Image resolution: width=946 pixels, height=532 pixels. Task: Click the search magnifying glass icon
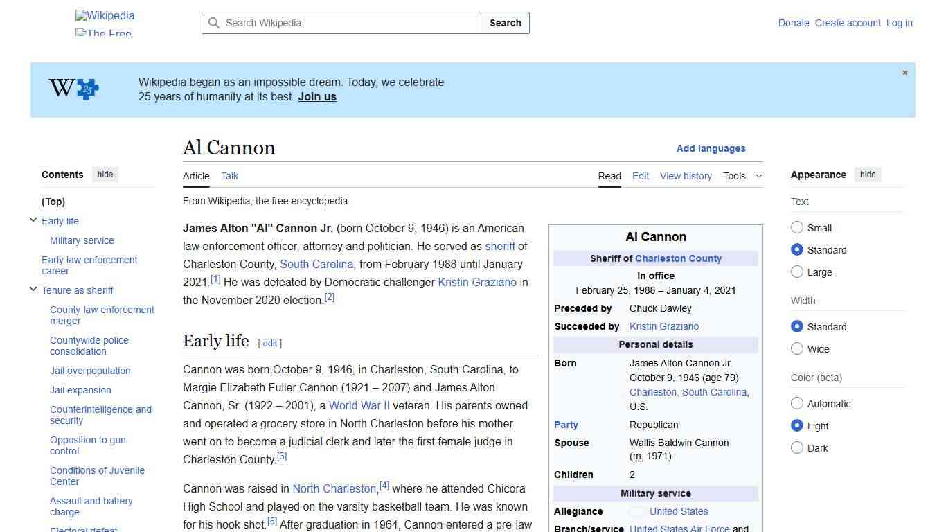tap(214, 22)
